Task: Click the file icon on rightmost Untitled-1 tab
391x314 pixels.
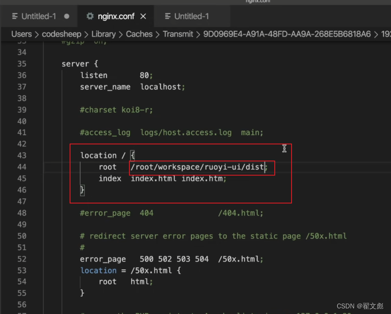Action: click(x=168, y=16)
